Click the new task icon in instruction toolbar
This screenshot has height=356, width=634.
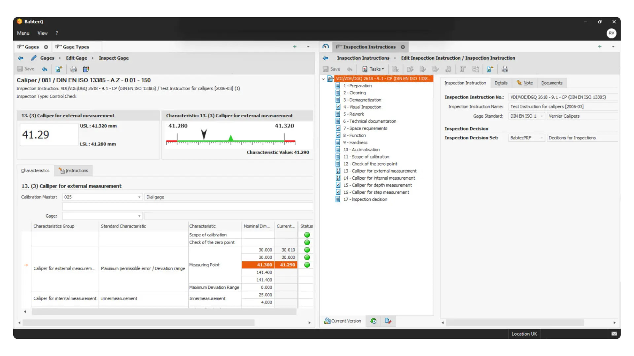(x=490, y=69)
